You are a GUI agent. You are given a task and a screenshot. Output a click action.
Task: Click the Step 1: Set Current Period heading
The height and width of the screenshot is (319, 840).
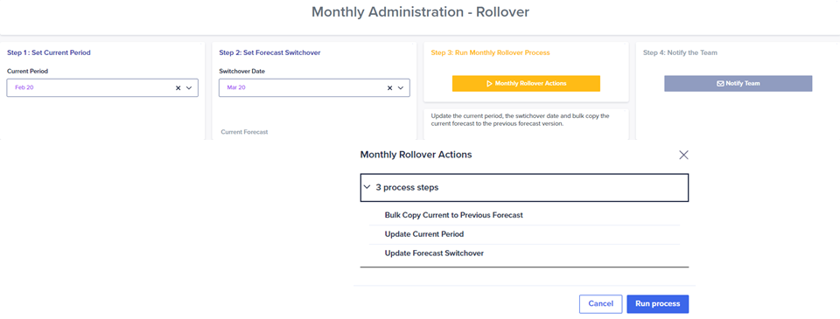click(49, 52)
